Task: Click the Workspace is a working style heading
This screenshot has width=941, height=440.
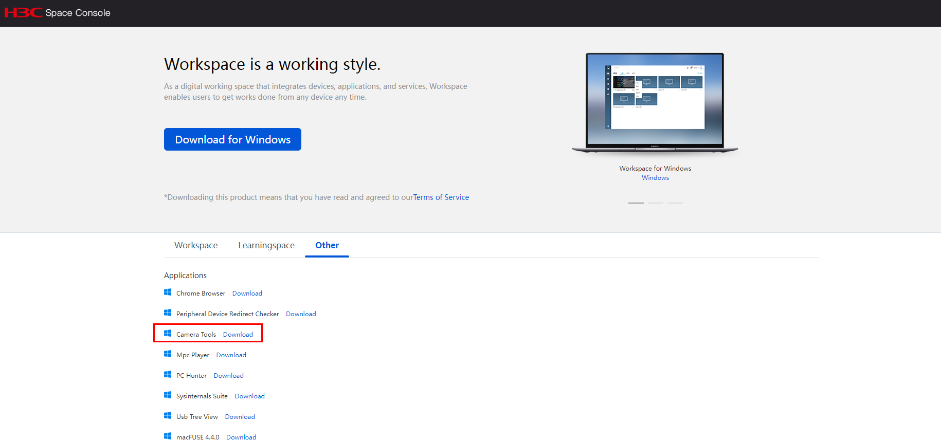Action: tap(273, 64)
